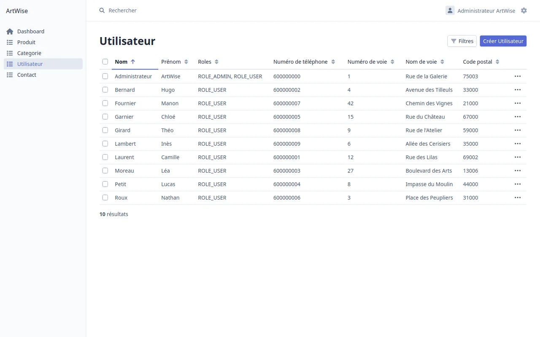Open the settings gear icon
Viewport: 540px width, 337px height.
[x=524, y=11]
